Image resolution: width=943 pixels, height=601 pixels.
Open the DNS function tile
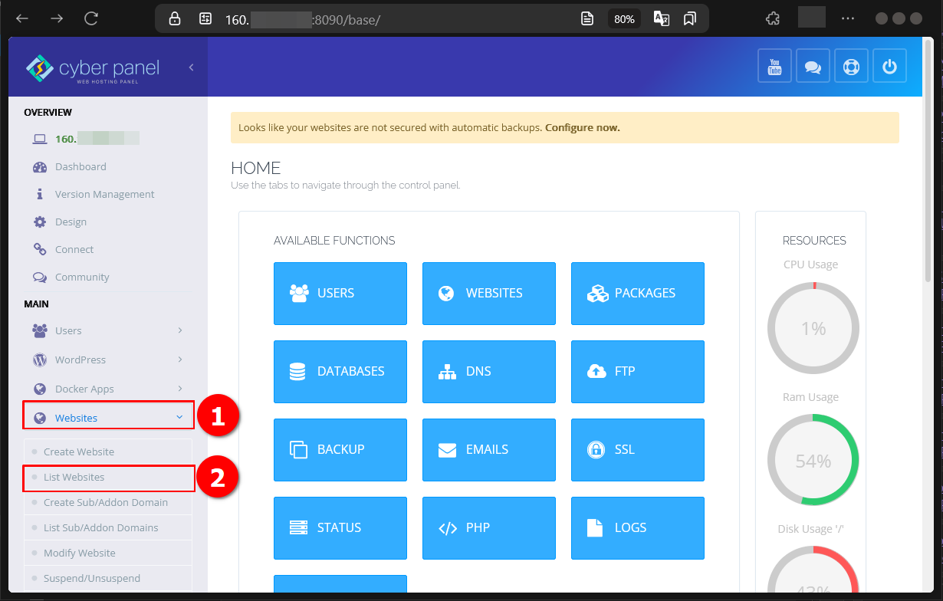(489, 371)
